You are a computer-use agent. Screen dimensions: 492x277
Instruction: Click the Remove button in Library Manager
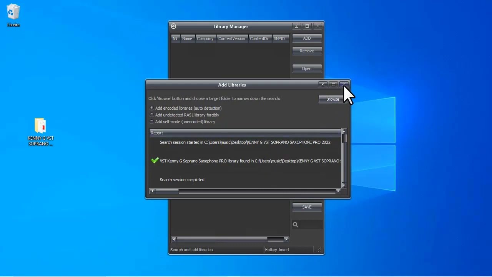[x=307, y=51]
